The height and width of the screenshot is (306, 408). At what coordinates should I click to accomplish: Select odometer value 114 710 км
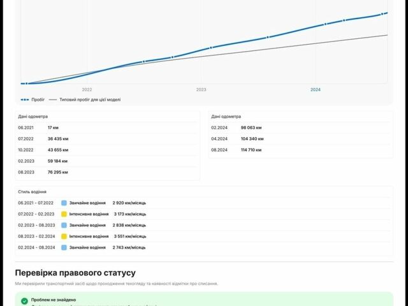[x=251, y=150]
